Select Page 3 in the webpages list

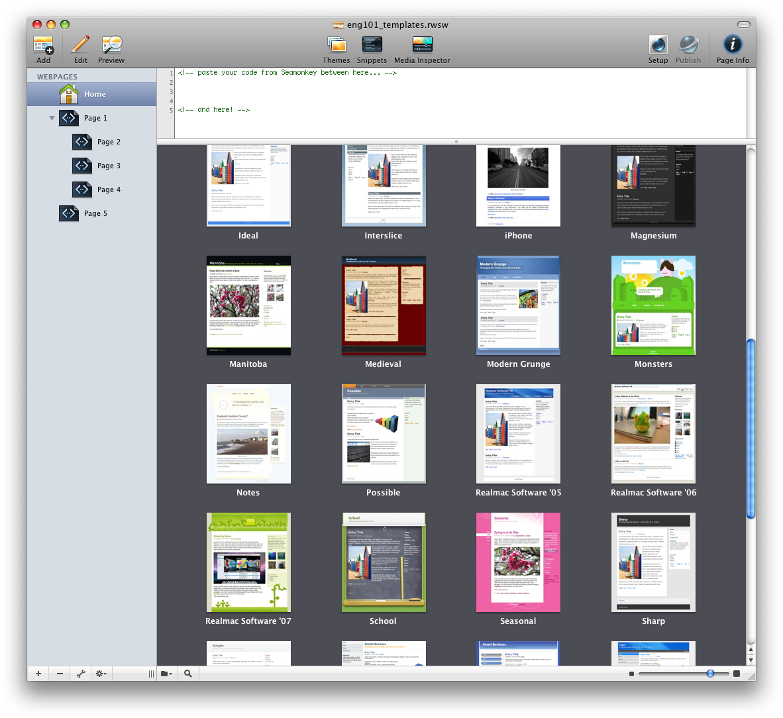coord(92,166)
